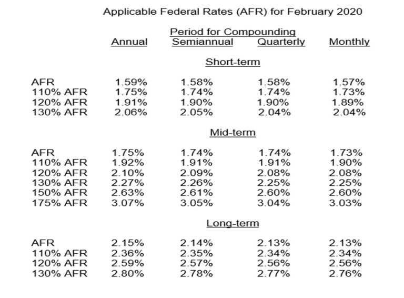
Task: Select the 2.63% rate value
Action: [x=128, y=194]
